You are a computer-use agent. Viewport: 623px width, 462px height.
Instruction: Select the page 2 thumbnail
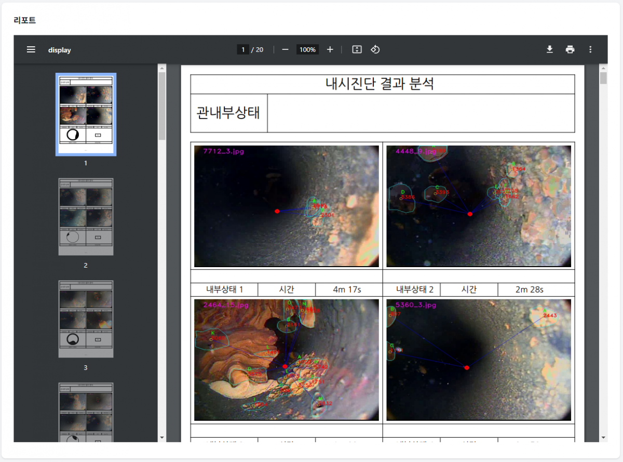click(86, 216)
